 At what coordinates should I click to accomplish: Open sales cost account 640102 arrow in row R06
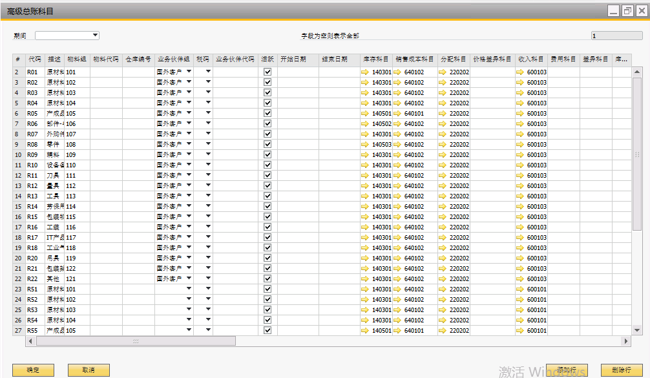[x=397, y=124]
